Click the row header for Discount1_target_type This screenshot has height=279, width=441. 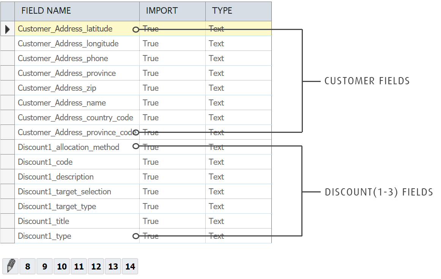coord(7,206)
